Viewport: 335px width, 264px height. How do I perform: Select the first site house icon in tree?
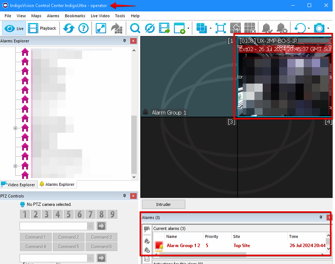click(x=25, y=52)
